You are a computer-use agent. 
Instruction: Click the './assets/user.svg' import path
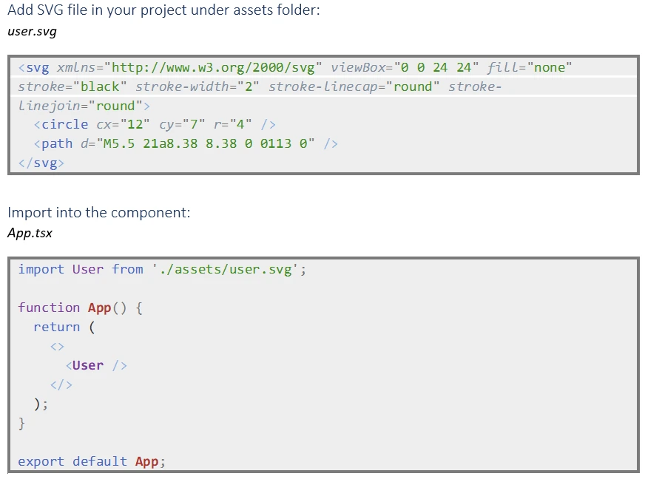tap(226, 269)
